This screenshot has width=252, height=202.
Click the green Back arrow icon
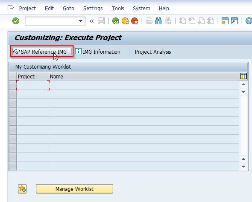116,21
